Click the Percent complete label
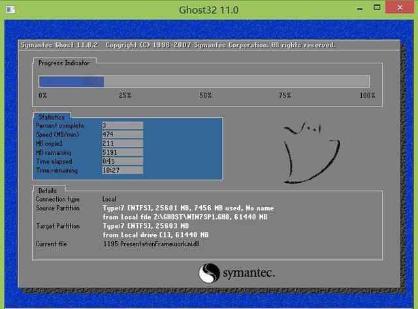This screenshot has width=418, height=309. click(59, 125)
